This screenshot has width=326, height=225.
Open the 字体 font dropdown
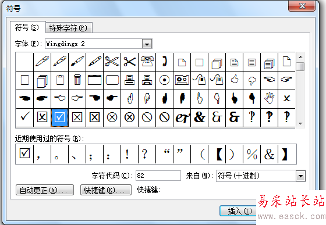point(147,44)
